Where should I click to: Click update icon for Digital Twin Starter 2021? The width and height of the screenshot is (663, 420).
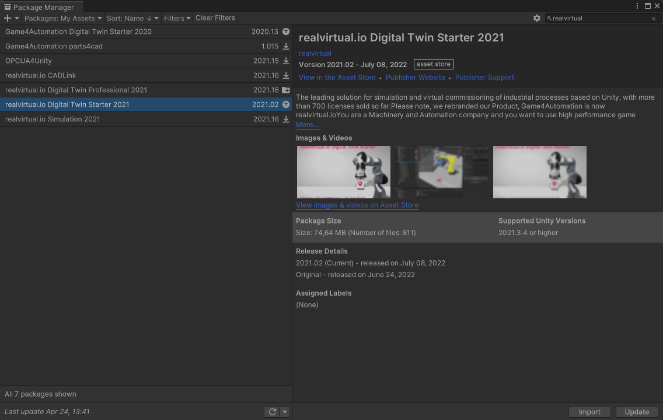[286, 104]
